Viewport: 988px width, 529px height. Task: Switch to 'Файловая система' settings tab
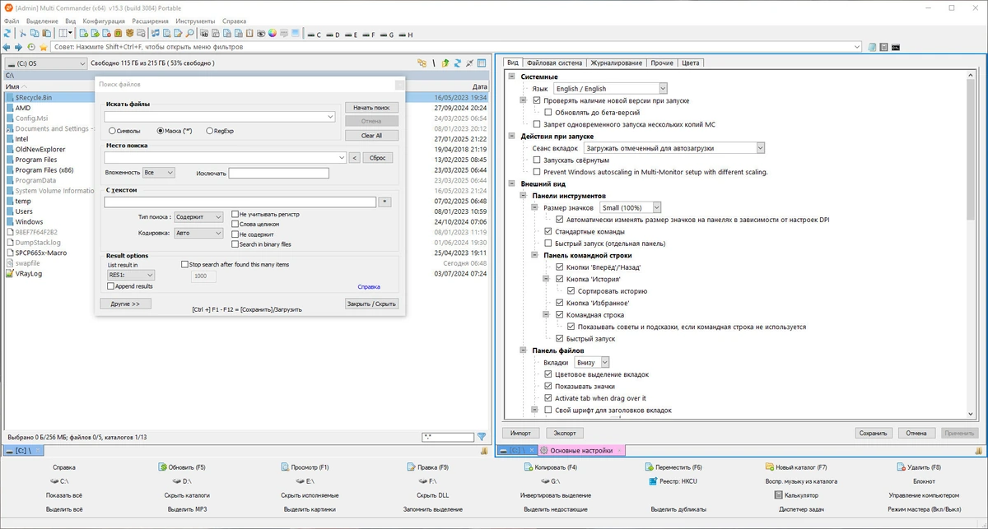coord(554,63)
